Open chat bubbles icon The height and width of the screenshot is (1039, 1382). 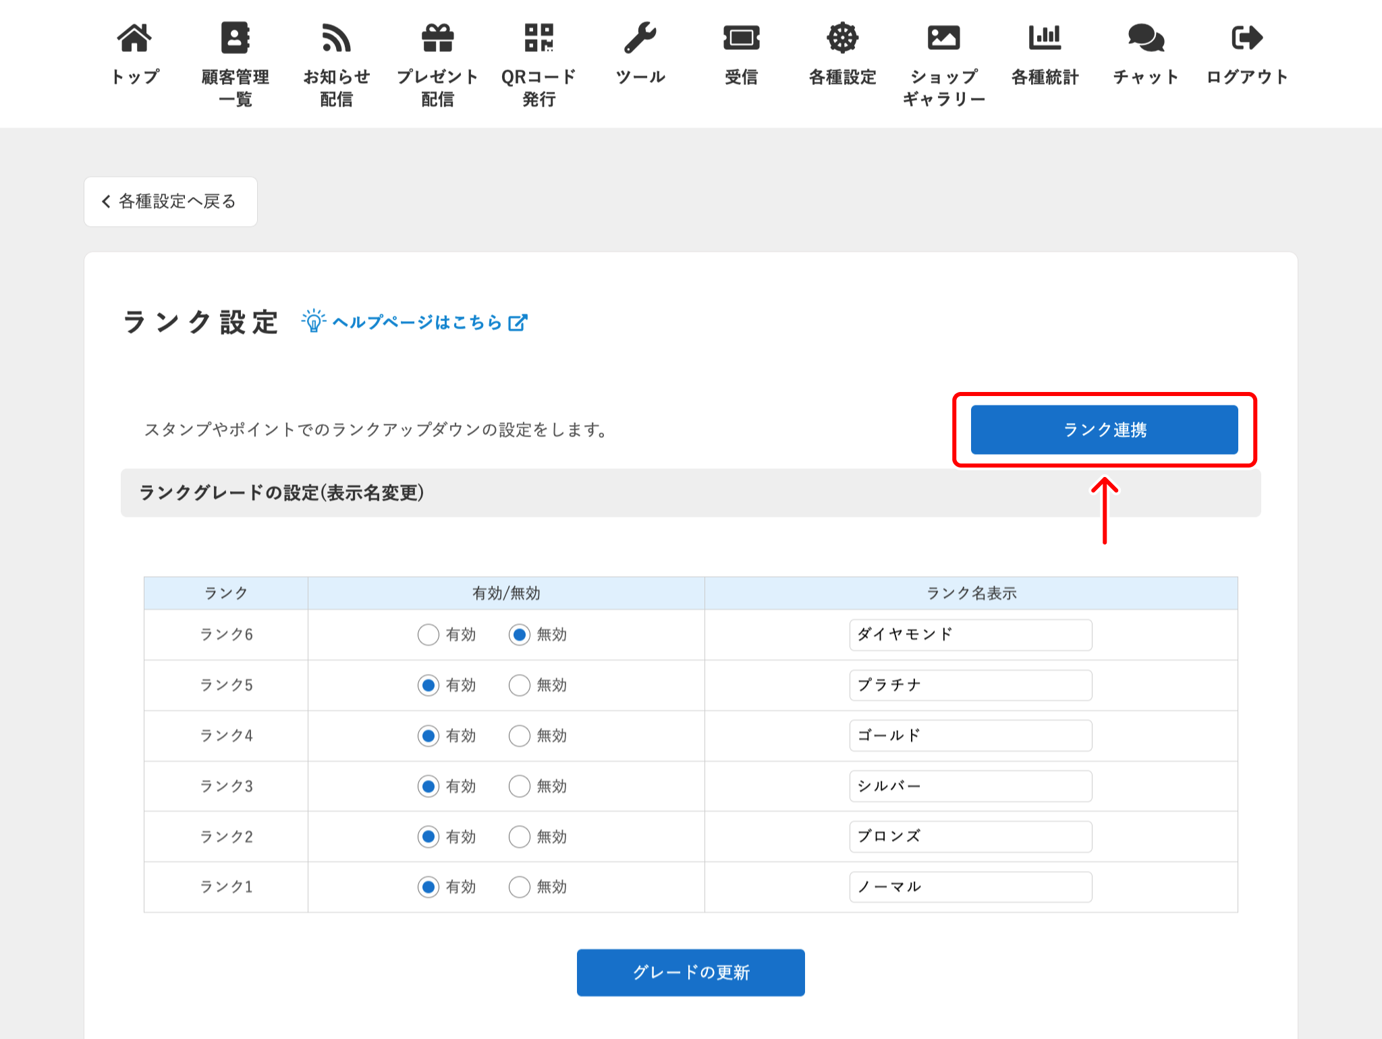pyautogui.click(x=1146, y=38)
